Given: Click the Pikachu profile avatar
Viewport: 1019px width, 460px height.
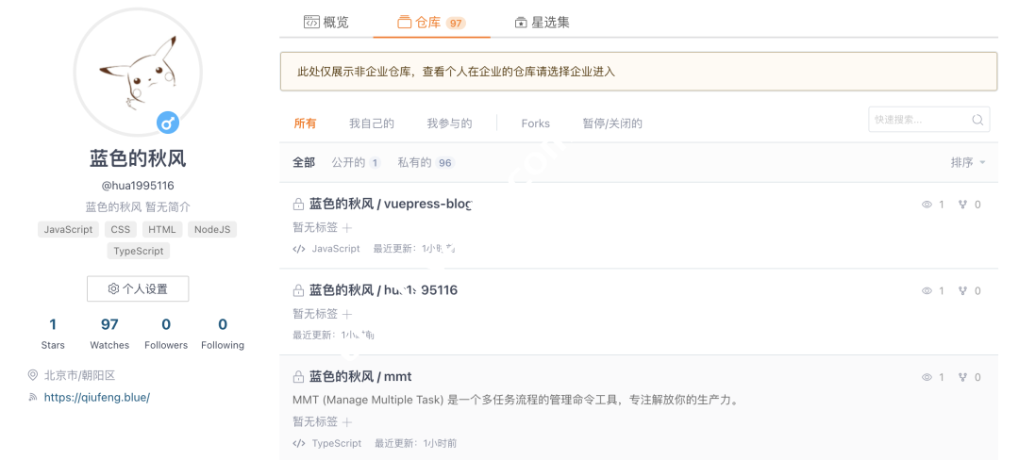Looking at the screenshot, I should pos(138,72).
